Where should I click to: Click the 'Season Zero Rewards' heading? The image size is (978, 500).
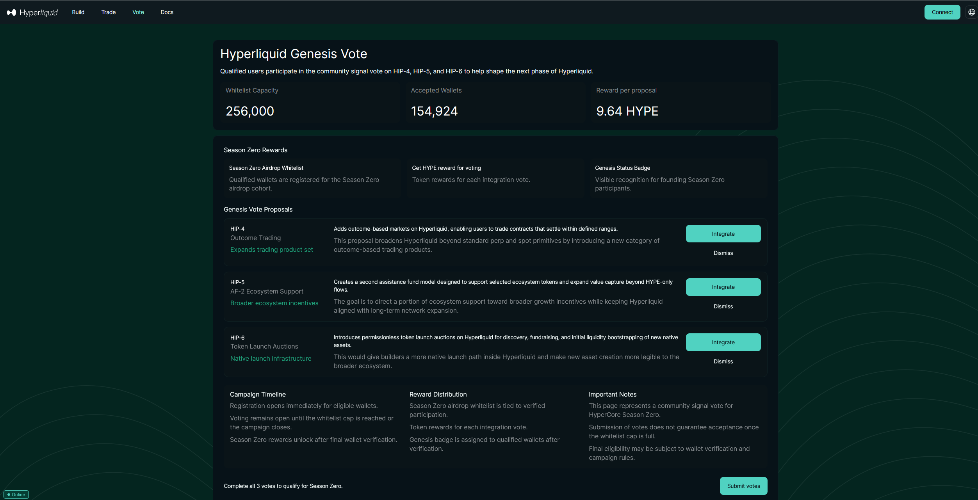tap(255, 150)
